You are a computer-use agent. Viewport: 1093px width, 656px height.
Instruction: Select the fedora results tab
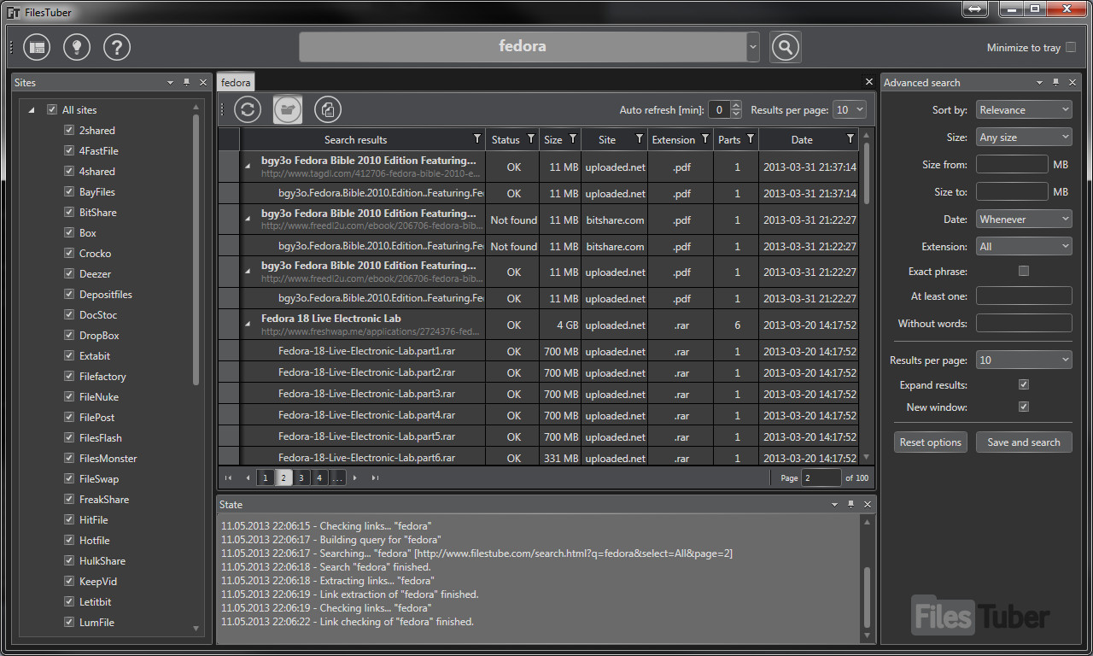pos(236,83)
